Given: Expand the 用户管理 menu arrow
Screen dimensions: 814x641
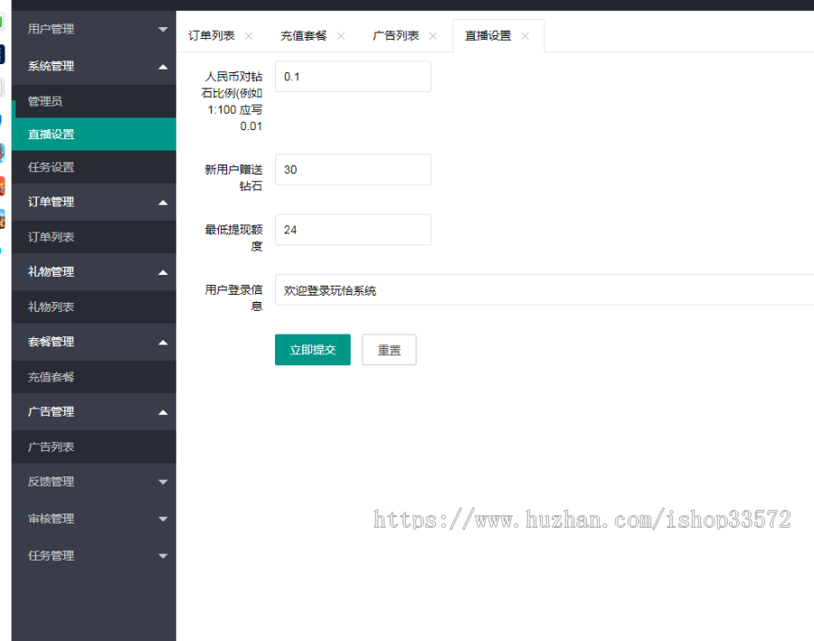Looking at the screenshot, I should [x=163, y=29].
